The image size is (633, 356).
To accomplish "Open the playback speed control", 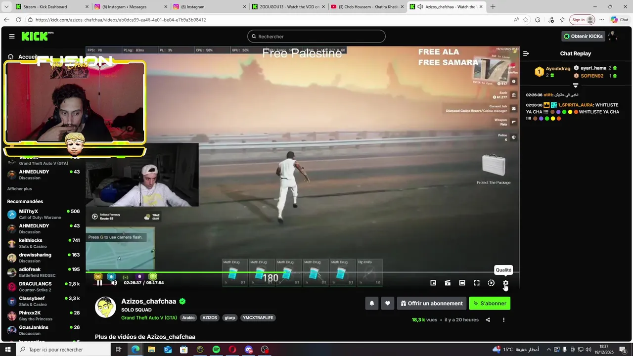I will point(491,283).
